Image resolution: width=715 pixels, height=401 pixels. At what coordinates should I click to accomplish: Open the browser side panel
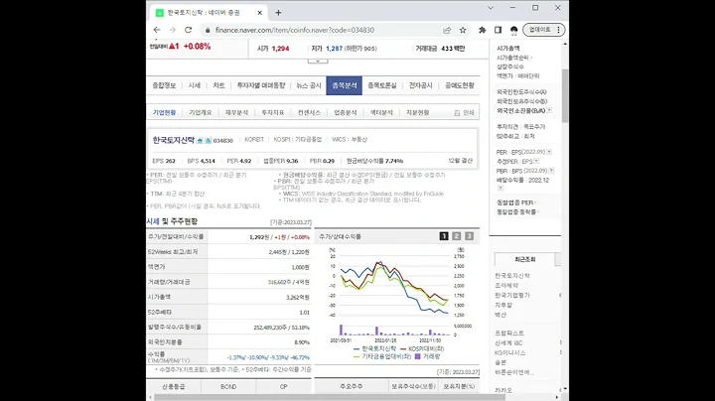[x=498, y=30]
